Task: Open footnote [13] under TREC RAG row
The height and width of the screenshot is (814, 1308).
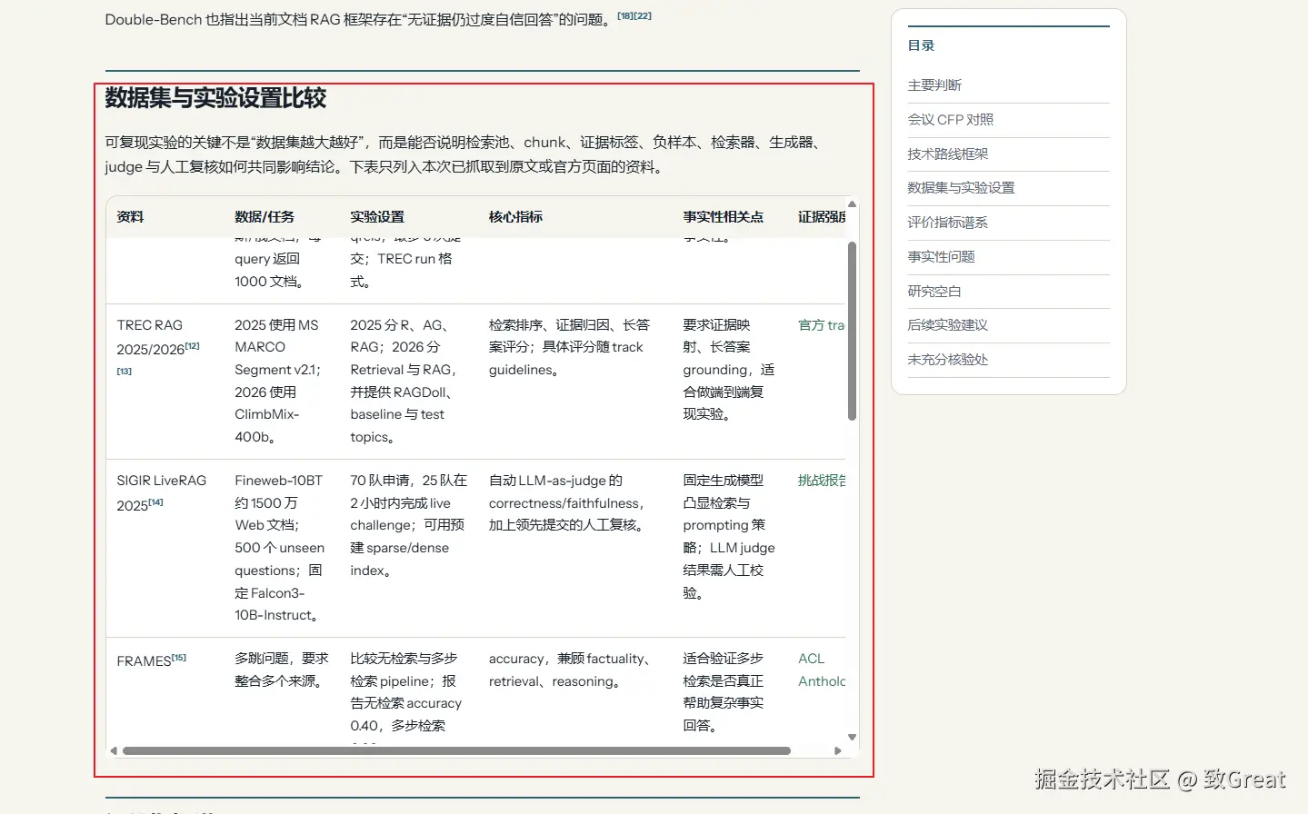Action: coord(125,371)
